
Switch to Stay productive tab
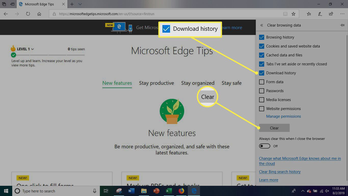pyautogui.click(x=156, y=83)
